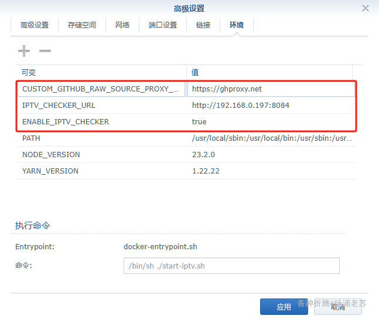379x319 pixels.
Task: Open the 链接 tab
Action: (x=203, y=25)
